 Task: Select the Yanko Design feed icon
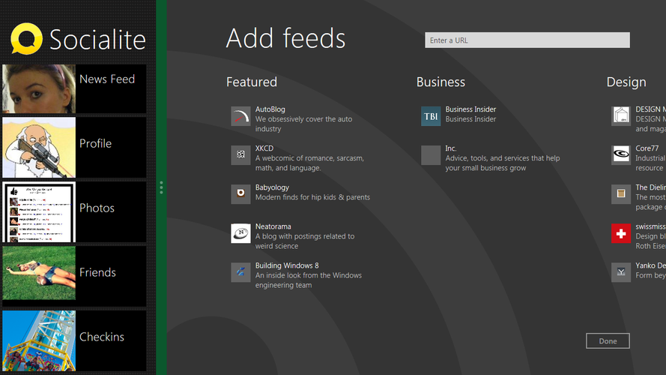[621, 272]
